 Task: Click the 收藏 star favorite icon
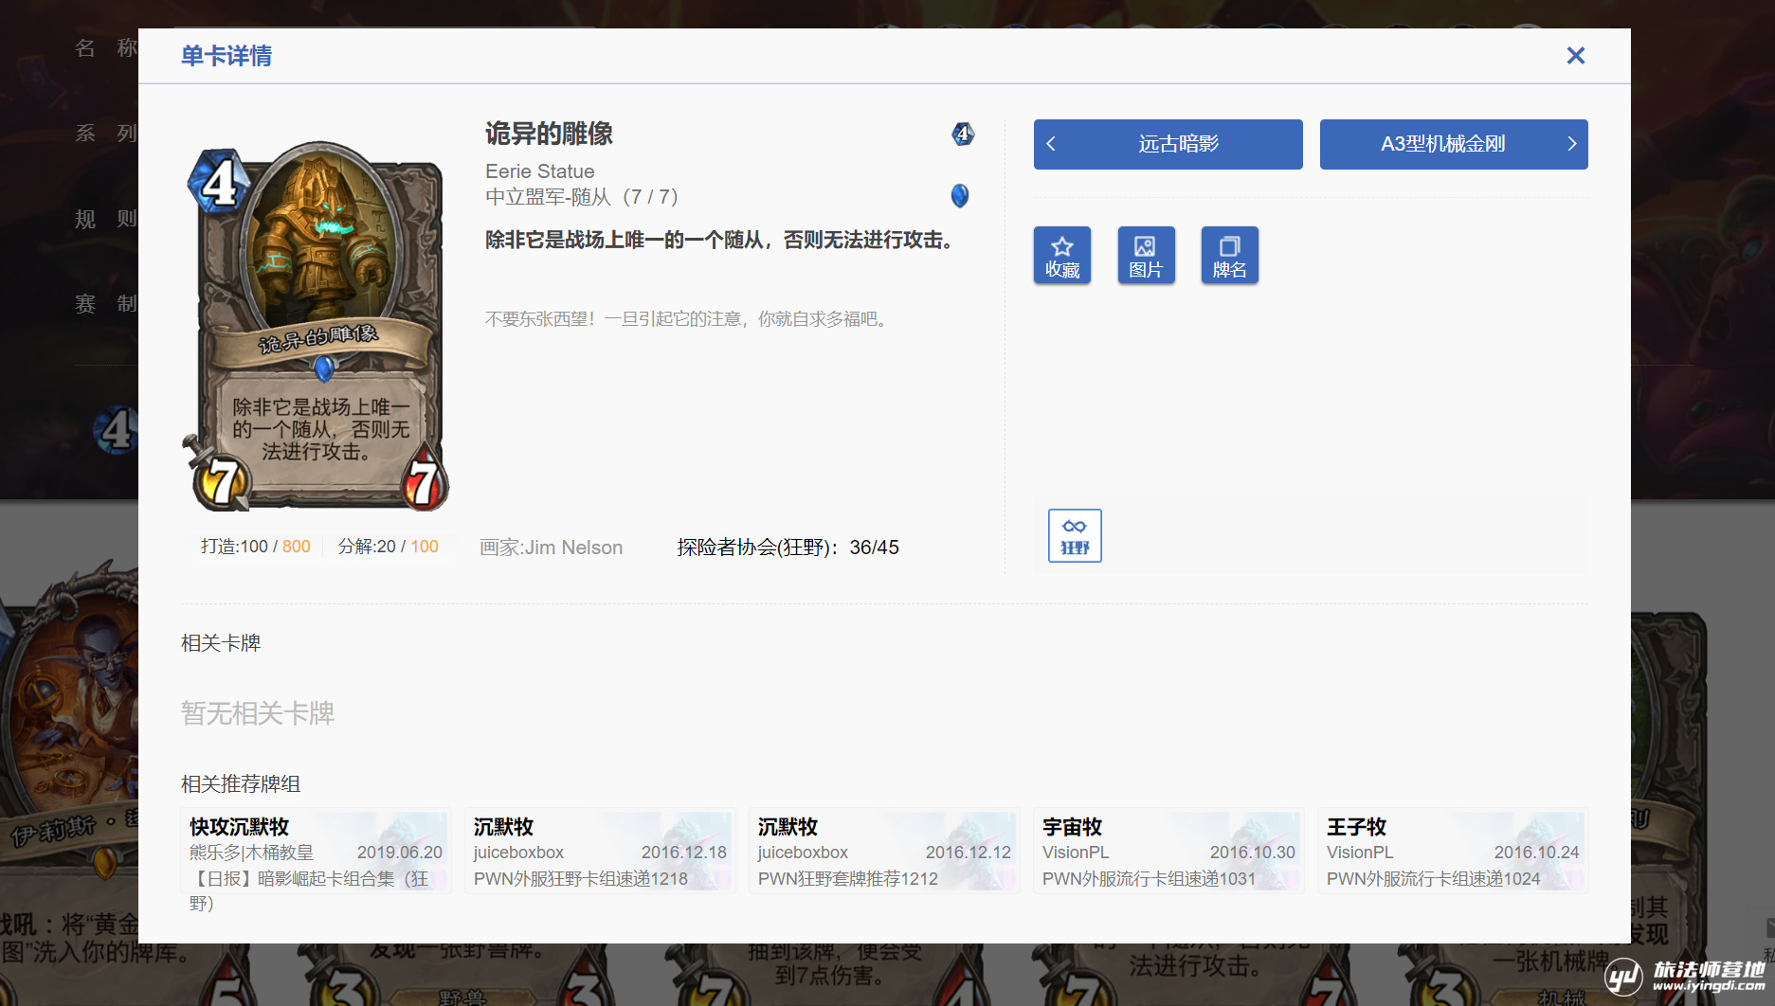pyautogui.click(x=1061, y=255)
